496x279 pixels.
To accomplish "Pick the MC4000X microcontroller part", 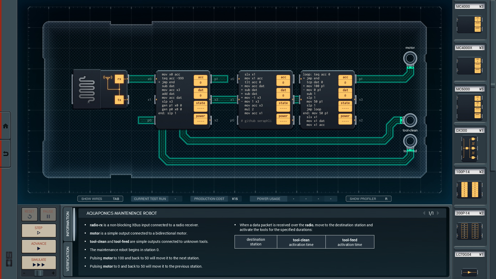I will (469, 66).
